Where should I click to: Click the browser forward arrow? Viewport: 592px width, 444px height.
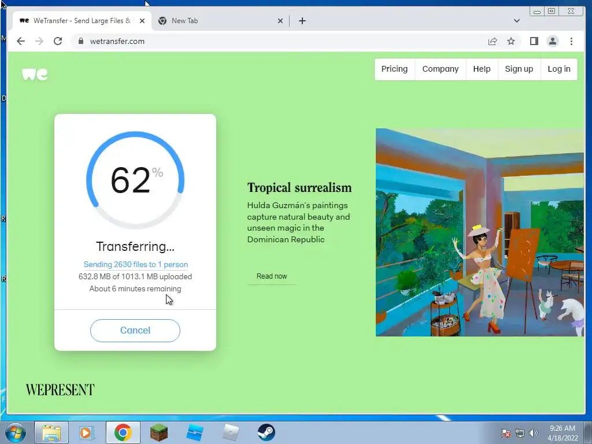click(x=39, y=41)
